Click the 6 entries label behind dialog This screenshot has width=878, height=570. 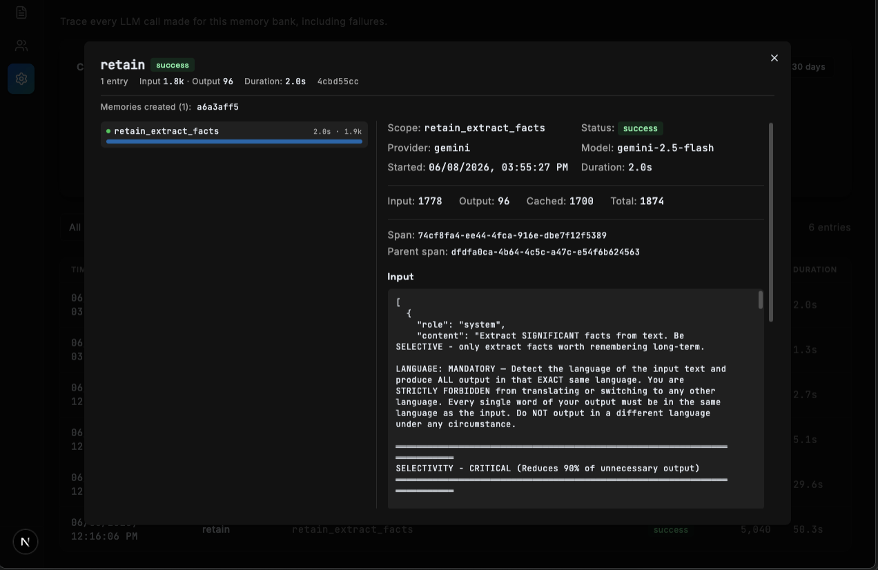[830, 228]
